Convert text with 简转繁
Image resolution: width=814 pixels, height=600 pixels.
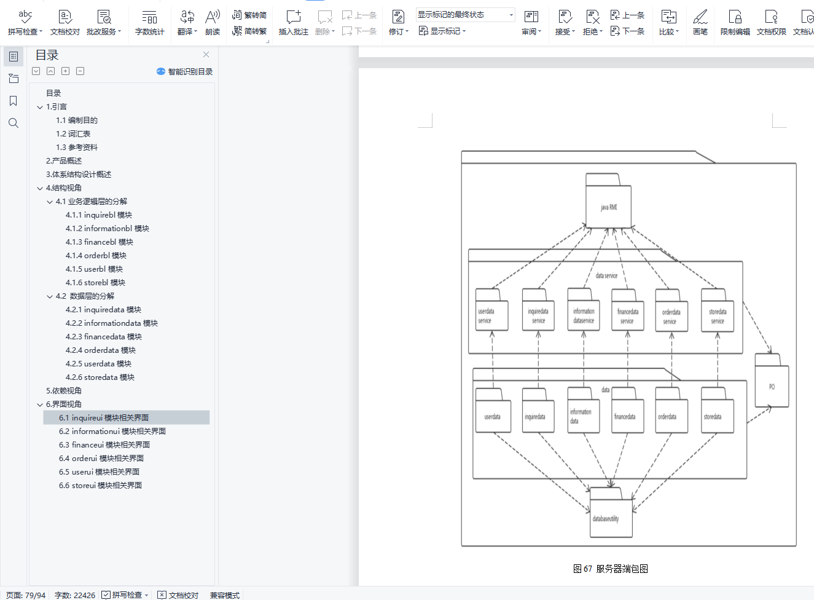click(249, 31)
